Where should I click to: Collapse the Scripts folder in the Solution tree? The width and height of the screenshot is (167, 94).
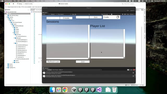13,33
